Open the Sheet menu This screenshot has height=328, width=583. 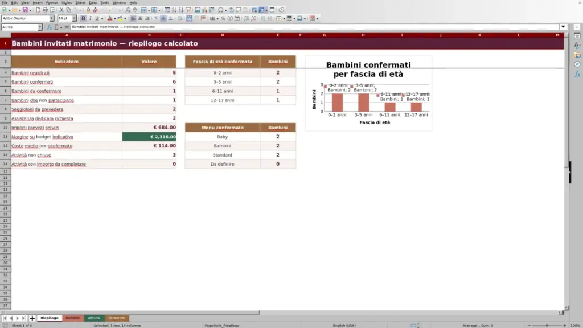(80, 3)
